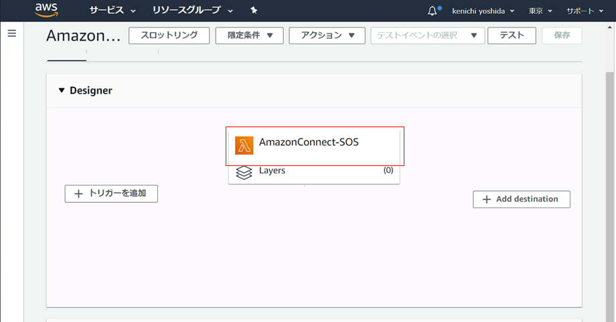Click the Layers count (0)
Viewport: 616px width, 322px height.
tap(388, 170)
